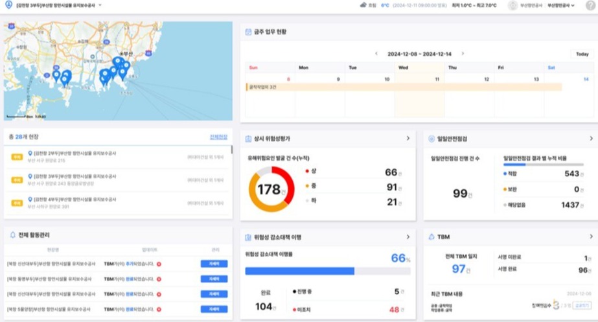This screenshot has height=322, width=598.
Task: Click the triangle icon beside TBM title
Action: (x=431, y=237)
